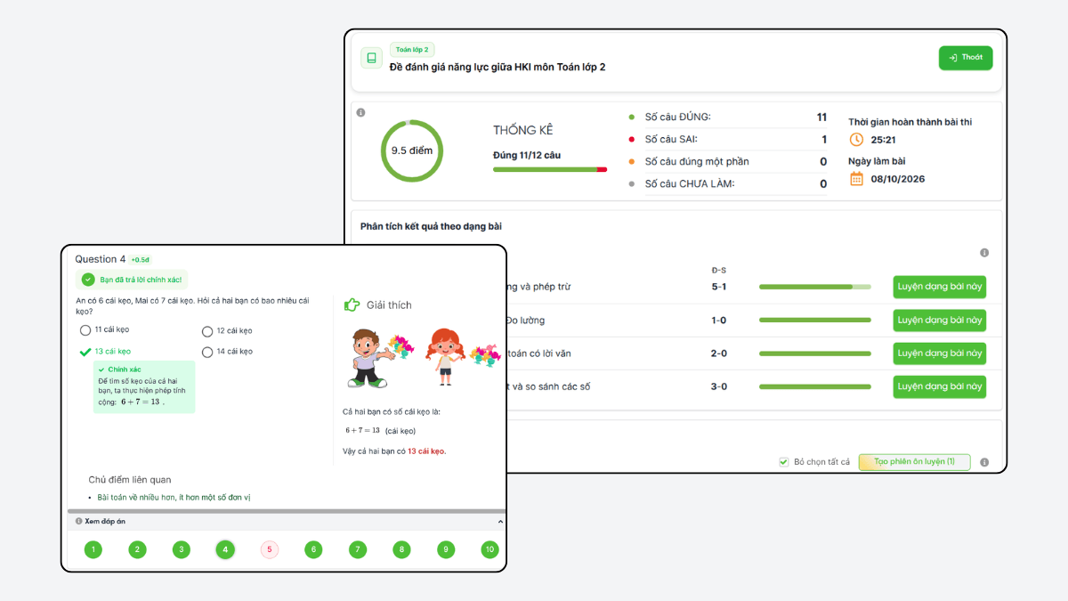Click the info icon after Tạo phiên ôn luyện
Screen dimensions: 1068x601
click(984, 462)
